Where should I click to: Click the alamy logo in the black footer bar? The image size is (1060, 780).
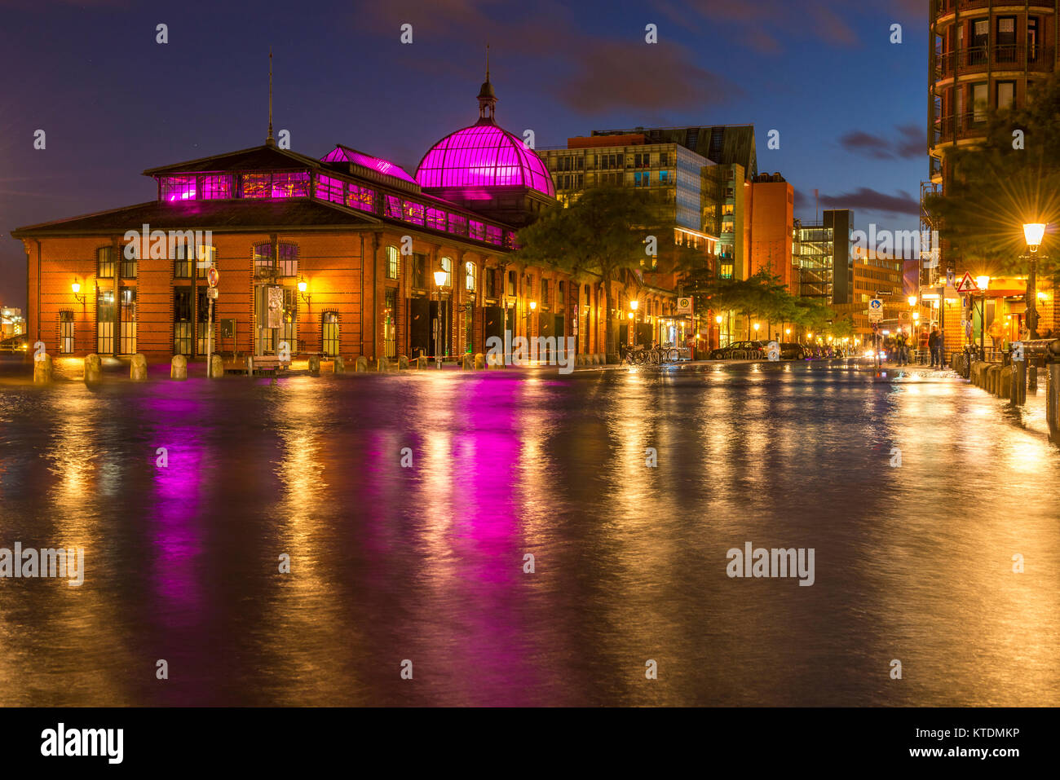pyautogui.click(x=82, y=743)
